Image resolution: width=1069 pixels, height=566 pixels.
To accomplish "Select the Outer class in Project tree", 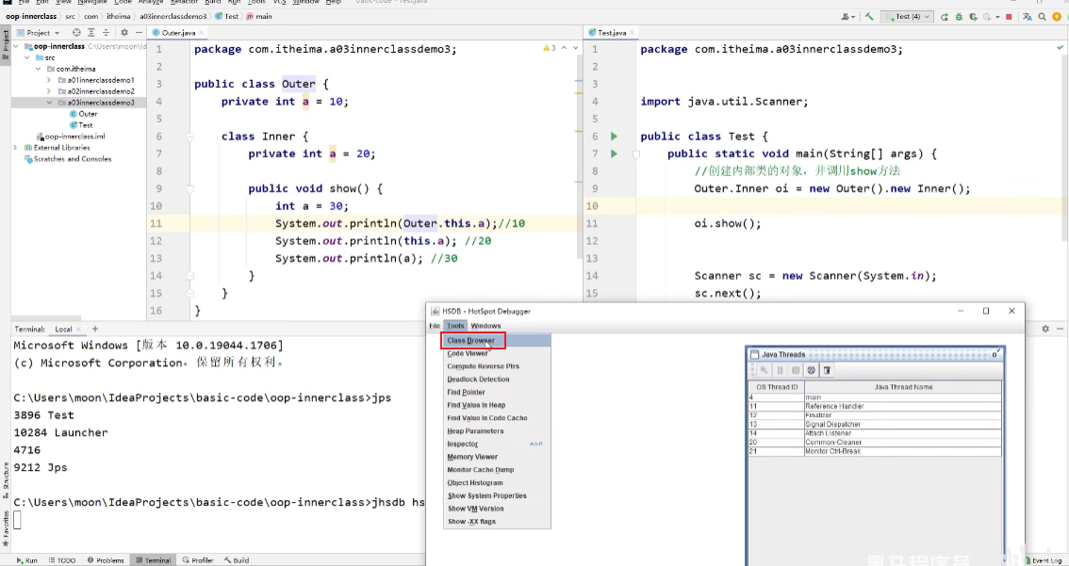I will pyautogui.click(x=83, y=114).
